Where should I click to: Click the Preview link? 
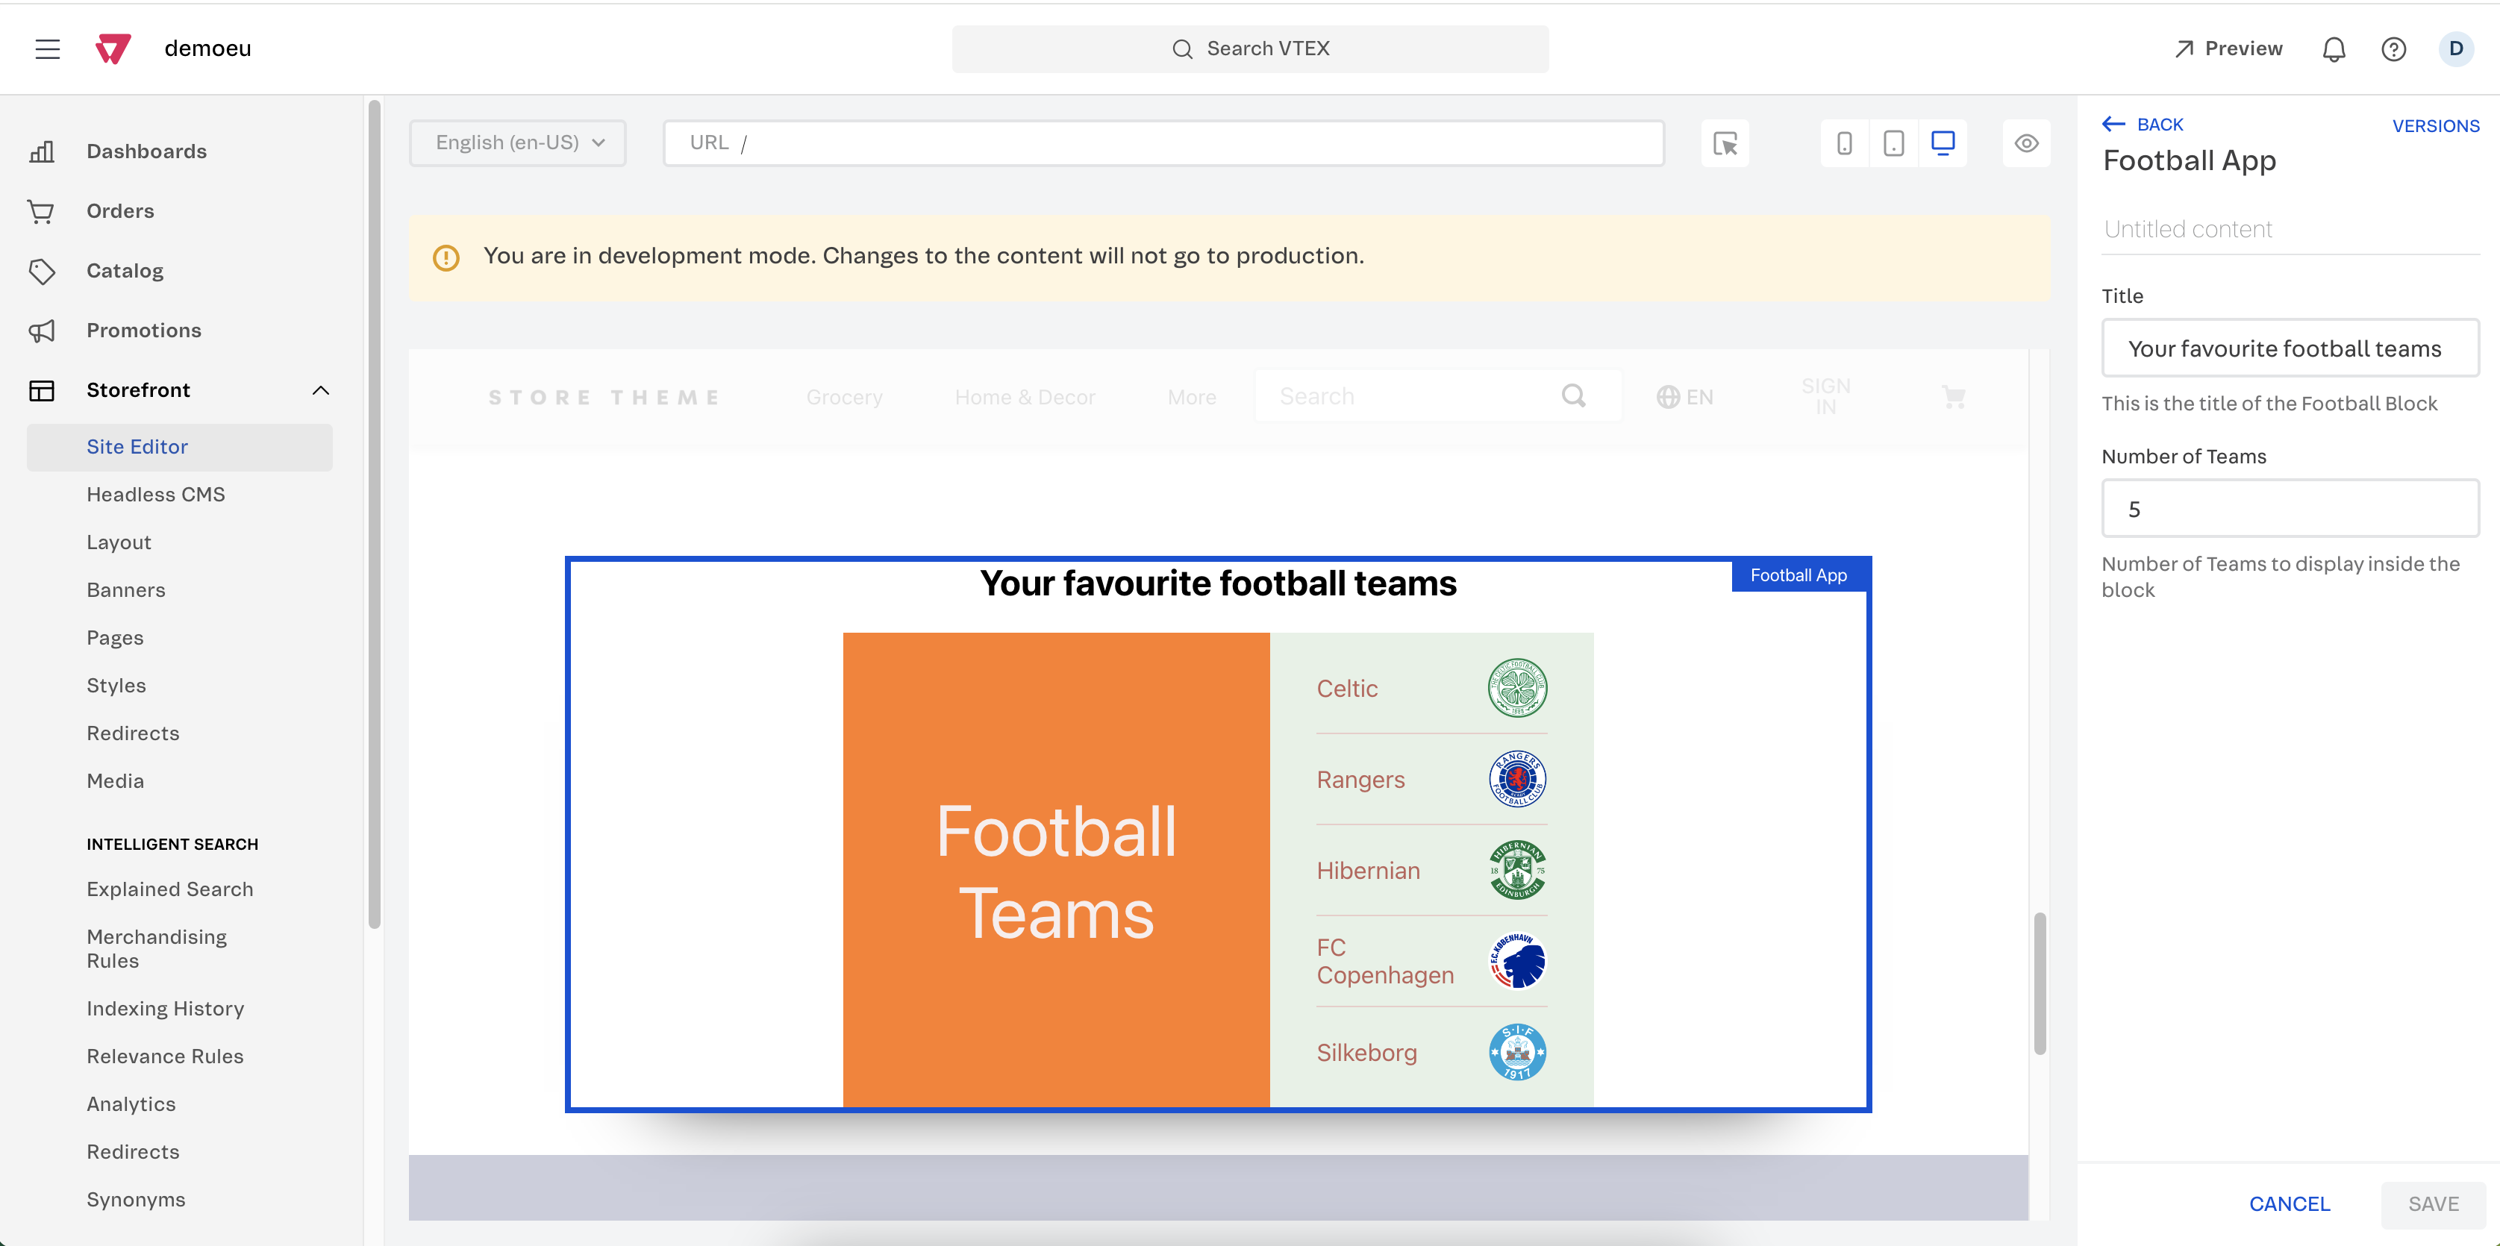[x=2226, y=46]
